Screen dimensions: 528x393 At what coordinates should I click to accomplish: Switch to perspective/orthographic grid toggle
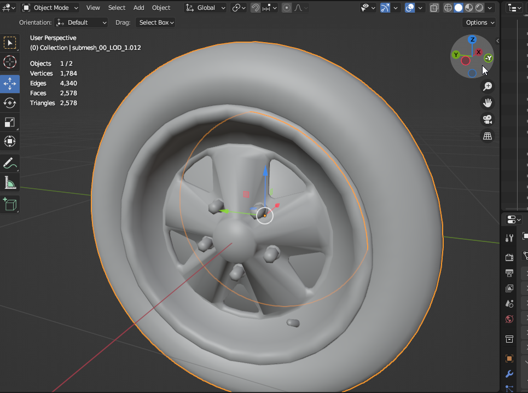tap(487, 136)
